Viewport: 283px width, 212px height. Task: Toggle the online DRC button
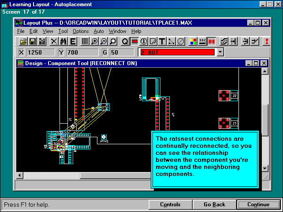pos(203,41)
